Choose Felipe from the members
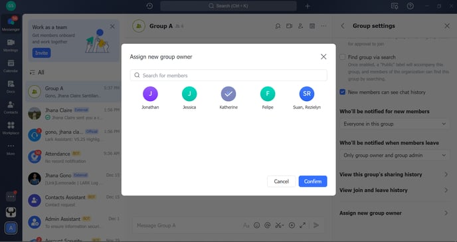Screen dimensions: 457x242 tap(268, 94)
